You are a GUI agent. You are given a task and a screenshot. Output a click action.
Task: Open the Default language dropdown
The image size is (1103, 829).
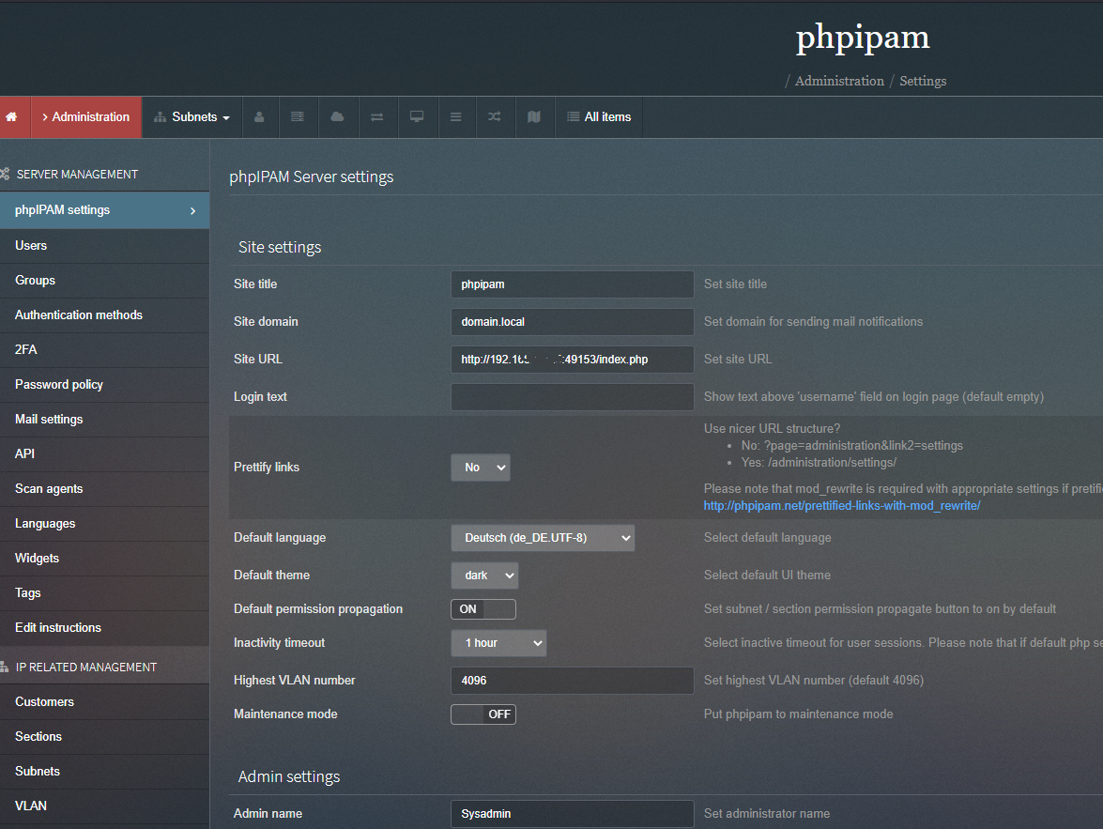pyautogui.click(x=543, y=538)
